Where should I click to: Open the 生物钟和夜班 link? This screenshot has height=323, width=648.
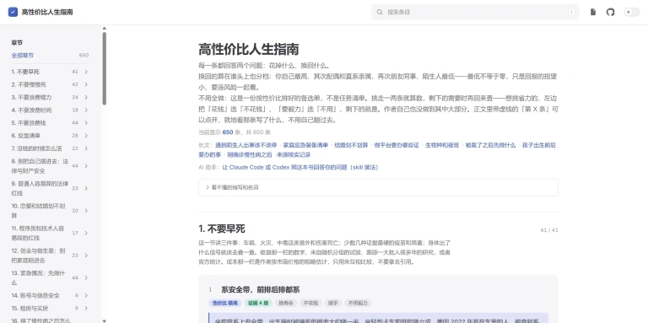tap(442, 145)
